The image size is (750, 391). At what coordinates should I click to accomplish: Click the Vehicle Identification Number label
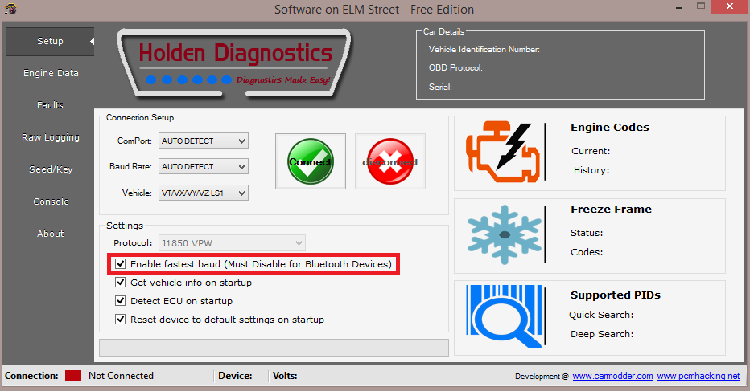[484, 49]
